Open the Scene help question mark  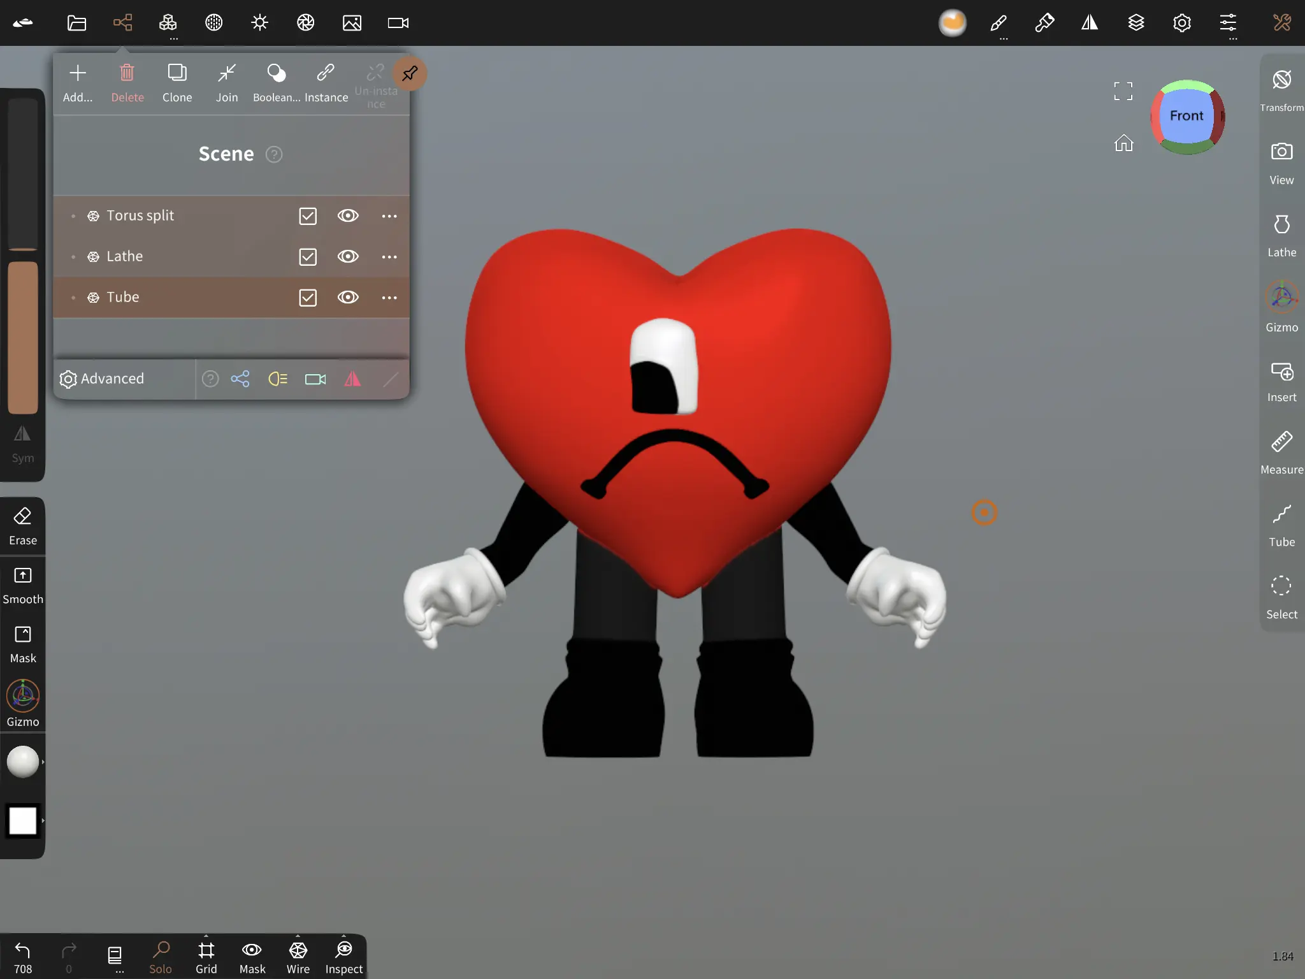274,154
